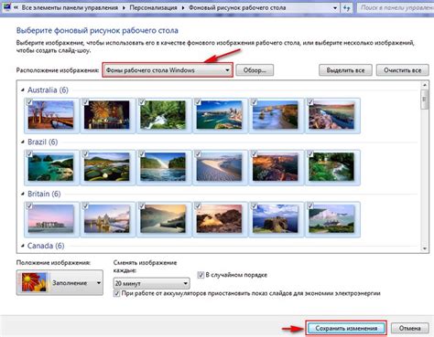This screenshot has width=434, height=337.
Task: Collapse the Brazil (6) group
Action: (x=23, y=142)
